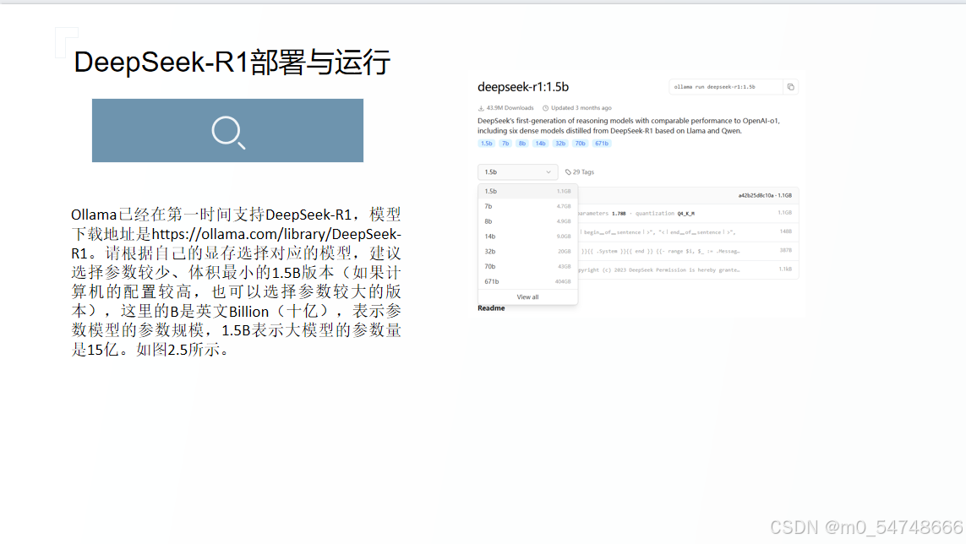966x544 pixels.
Task: Click the parameters 1.78B quantization row
Action: tap(688, 213)
